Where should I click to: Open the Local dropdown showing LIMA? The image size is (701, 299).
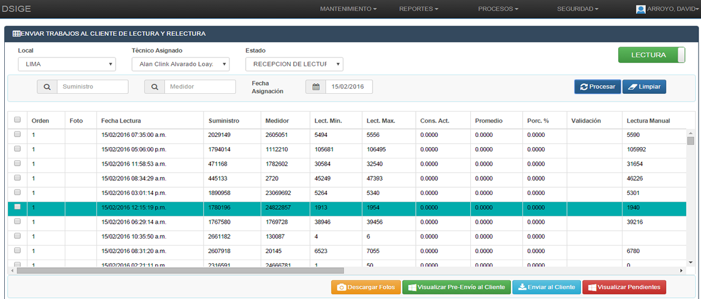(x=67, y=64)
